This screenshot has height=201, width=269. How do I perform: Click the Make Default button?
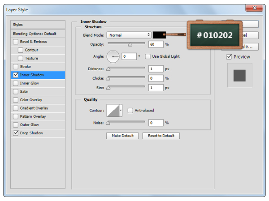122,136
